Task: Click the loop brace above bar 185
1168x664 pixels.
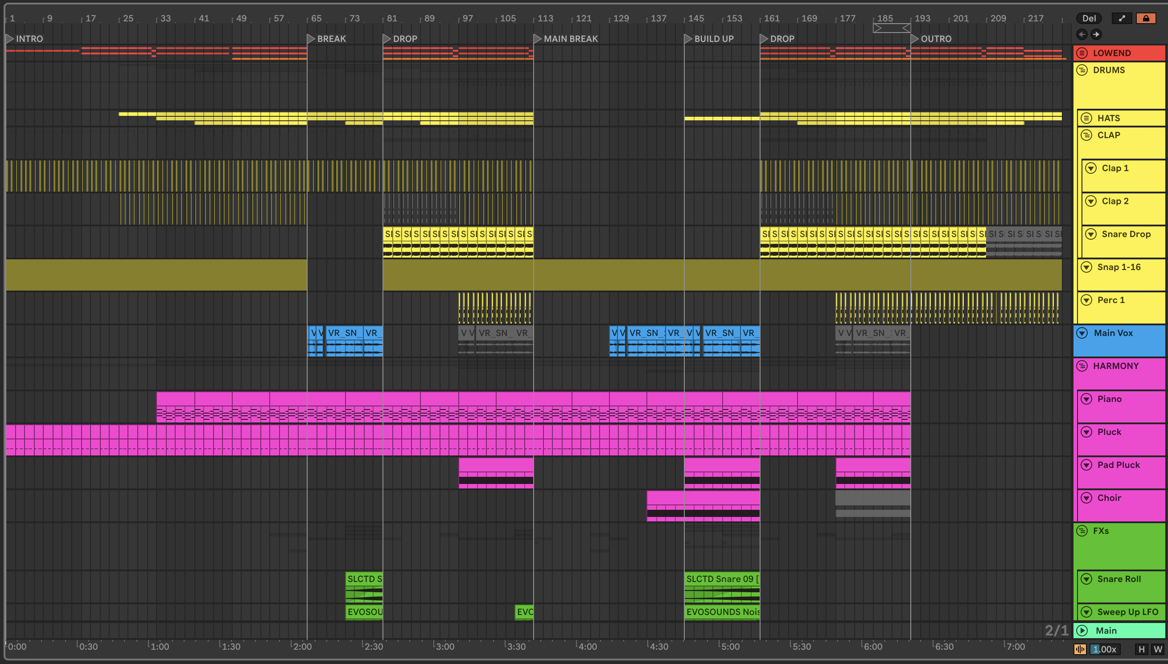Action: (x=892, y=28)
